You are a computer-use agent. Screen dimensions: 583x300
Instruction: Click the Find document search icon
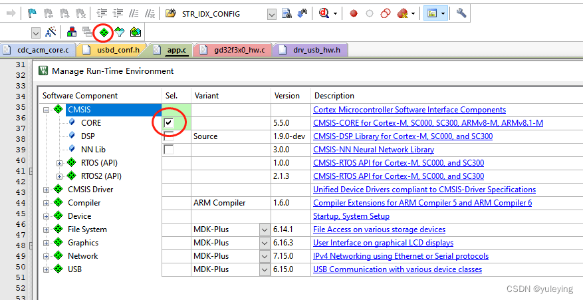point(287,14)
